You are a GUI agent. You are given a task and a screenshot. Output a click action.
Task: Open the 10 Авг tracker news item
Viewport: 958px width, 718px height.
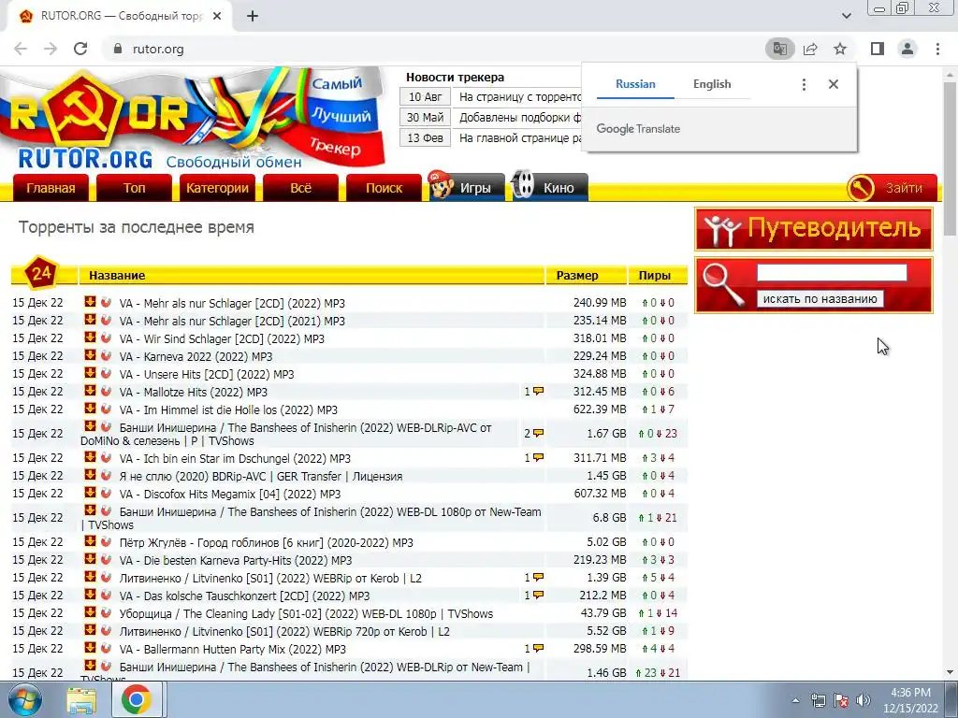pyautogui.click(x=520, y=96)
